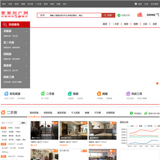Viewport: 160px width, 160px height.
Task: Expand the 购房工具 sidebar arrow
Action: tap(26, 77)
